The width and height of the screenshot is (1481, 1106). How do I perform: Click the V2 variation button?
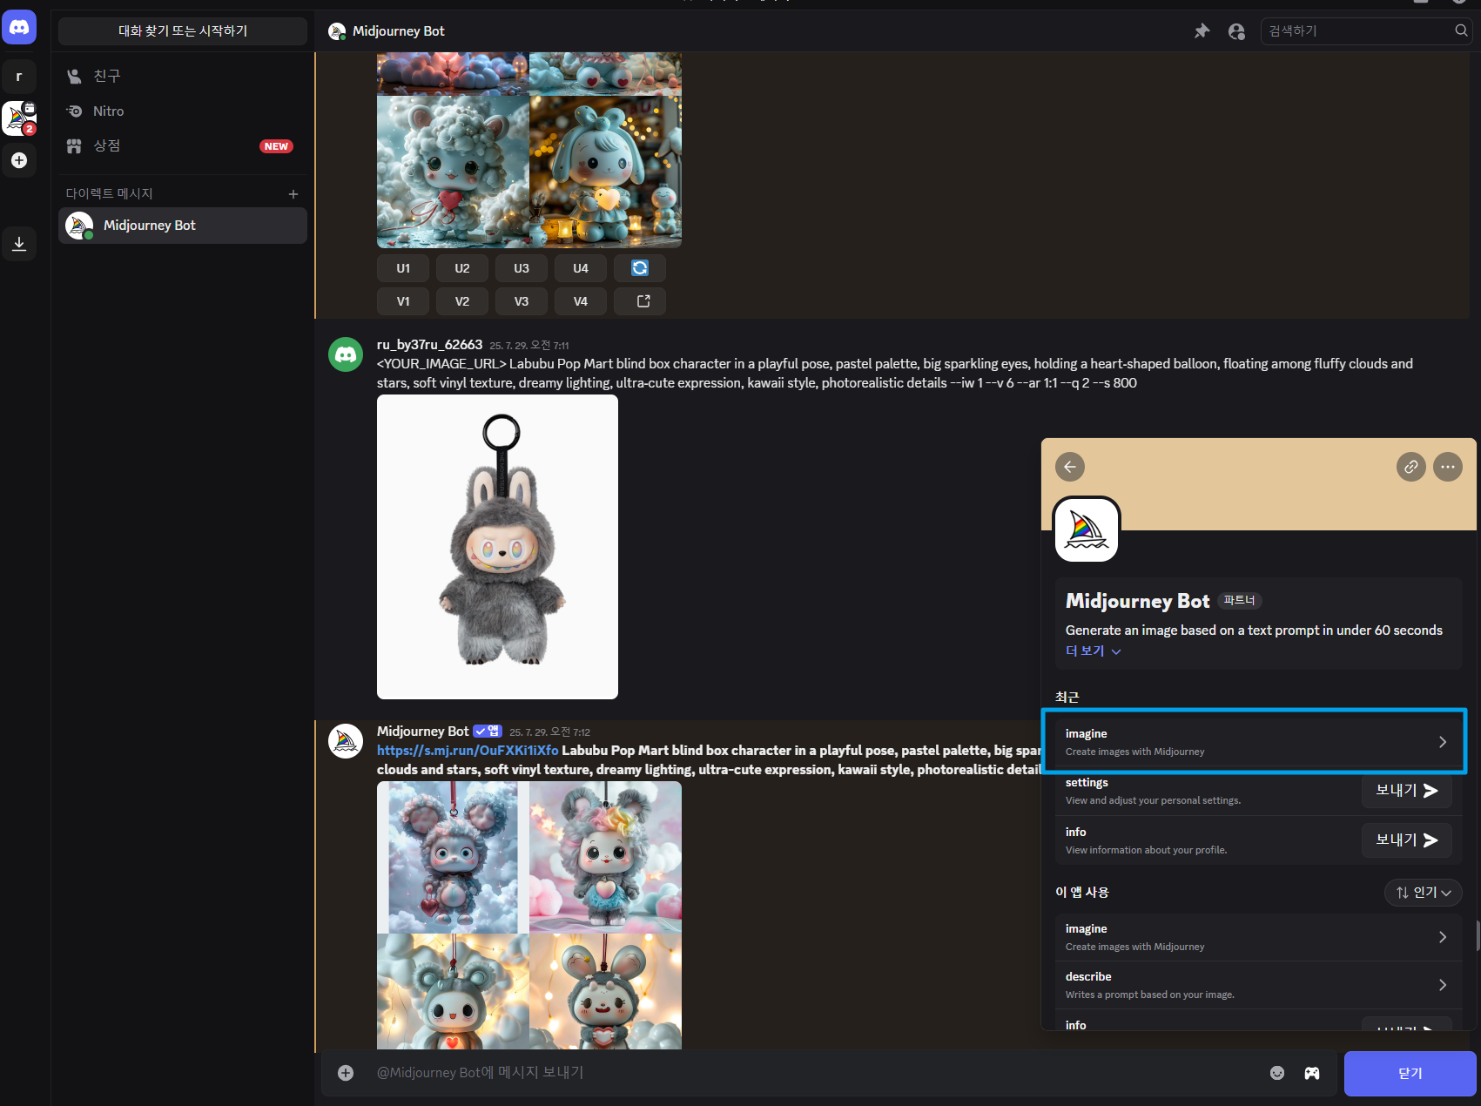click(462, 301)
